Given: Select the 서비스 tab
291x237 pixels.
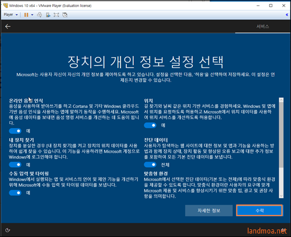Looking at the screenshot, I should click(262, 26).
